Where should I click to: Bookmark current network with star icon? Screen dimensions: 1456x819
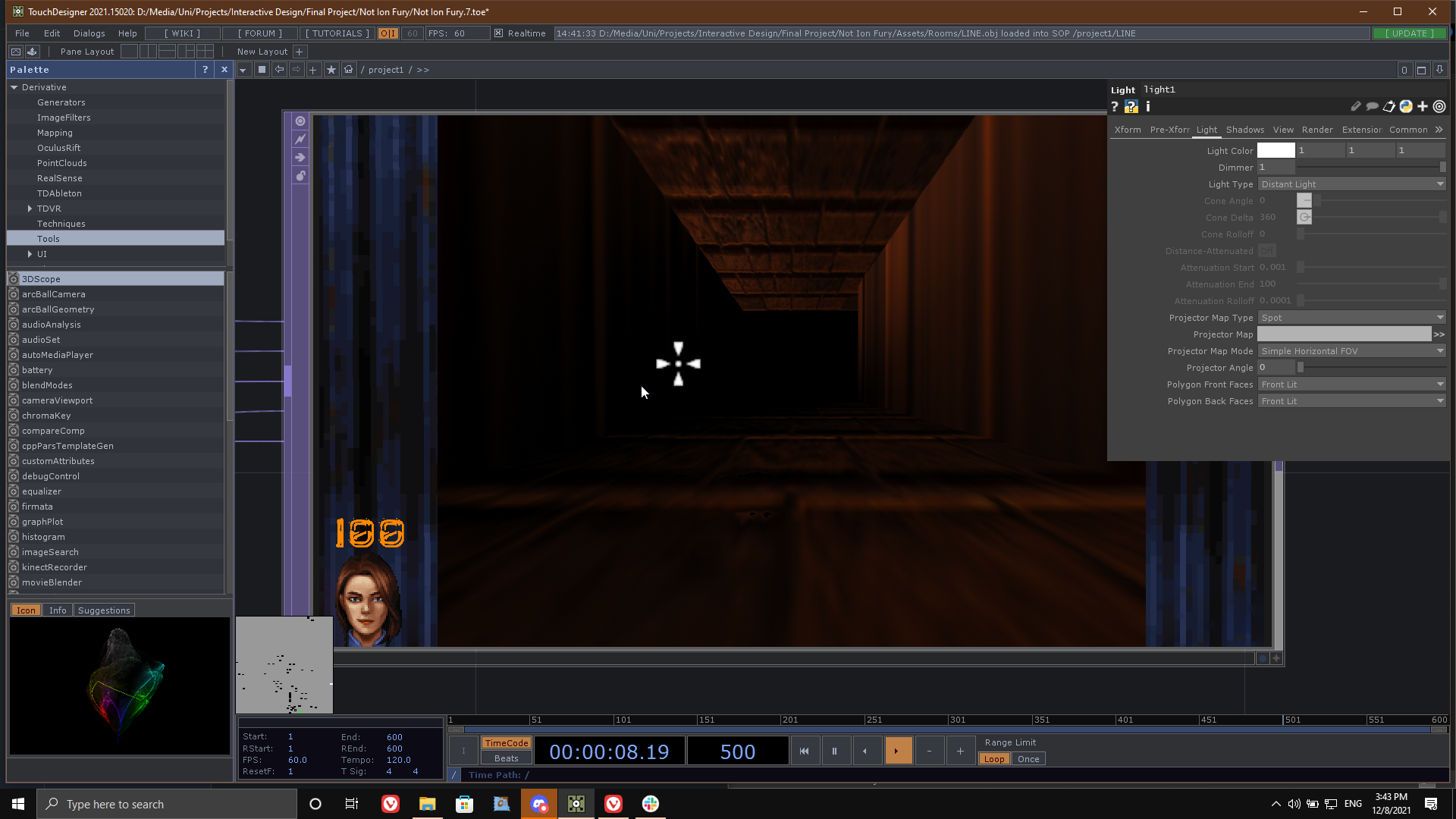pyautogui.click(x=331, y=70)
